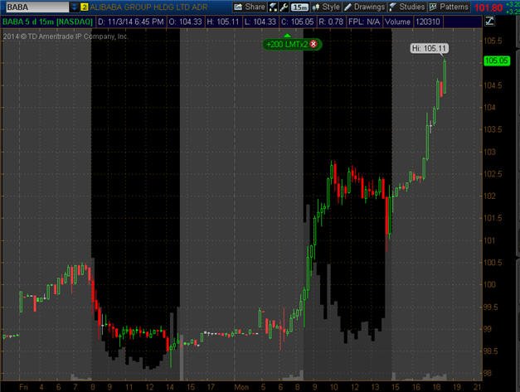Open the Share menu

pyautogui.click(x=250, y=7)
